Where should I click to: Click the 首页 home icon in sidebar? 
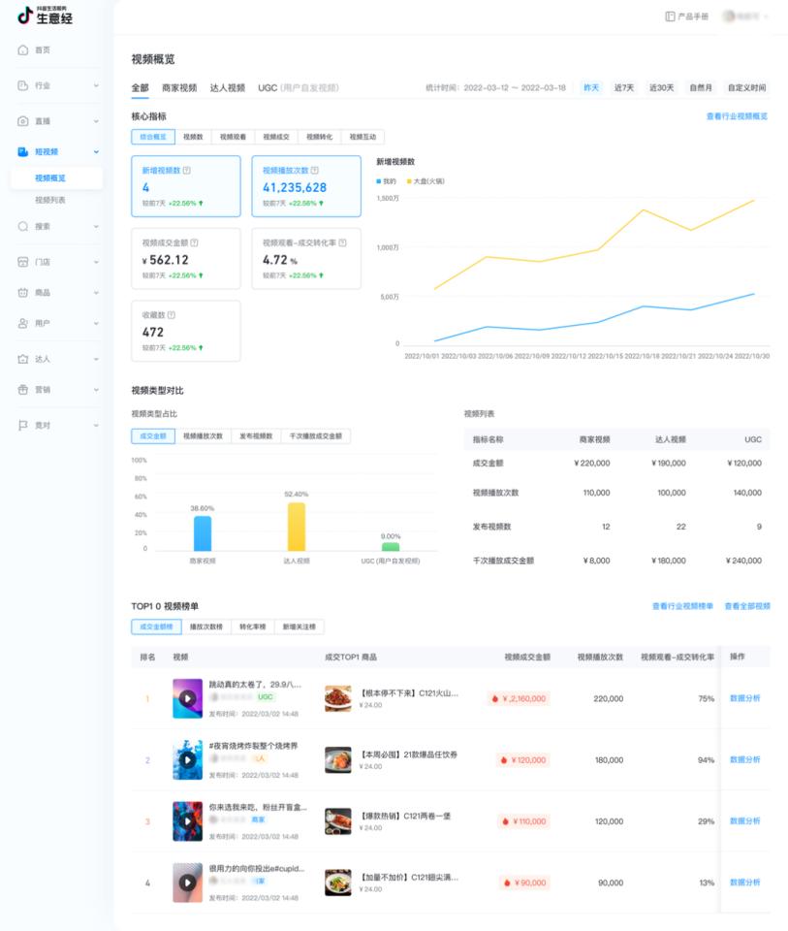(23, 49)
